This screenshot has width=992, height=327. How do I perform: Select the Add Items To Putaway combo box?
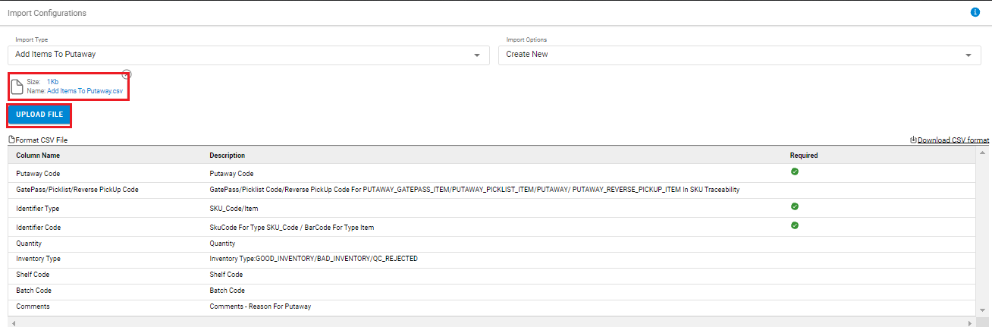pyautogui.click(x=248, y=55)
